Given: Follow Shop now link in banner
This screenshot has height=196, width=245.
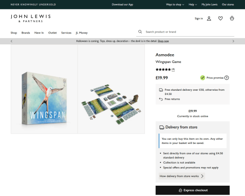Looking at the screenshot, I should (163, 41).
